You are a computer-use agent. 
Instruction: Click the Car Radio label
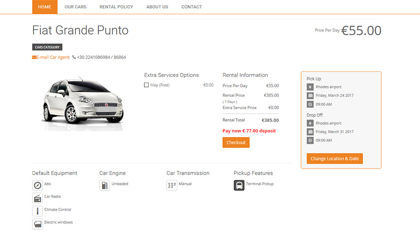click(52, 196)
